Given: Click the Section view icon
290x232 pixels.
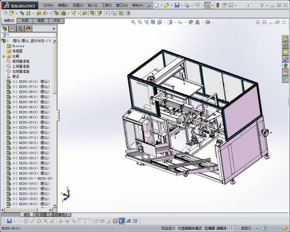Looking at the screenshot, I should click(x=153, y=22).
